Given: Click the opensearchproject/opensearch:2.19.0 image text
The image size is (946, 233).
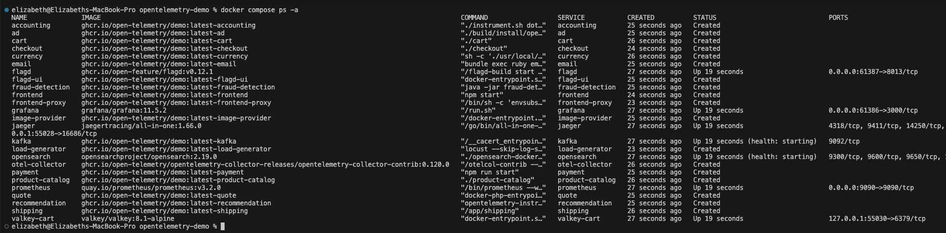Looking at the screenshot, I should click(x=149, y=157).
